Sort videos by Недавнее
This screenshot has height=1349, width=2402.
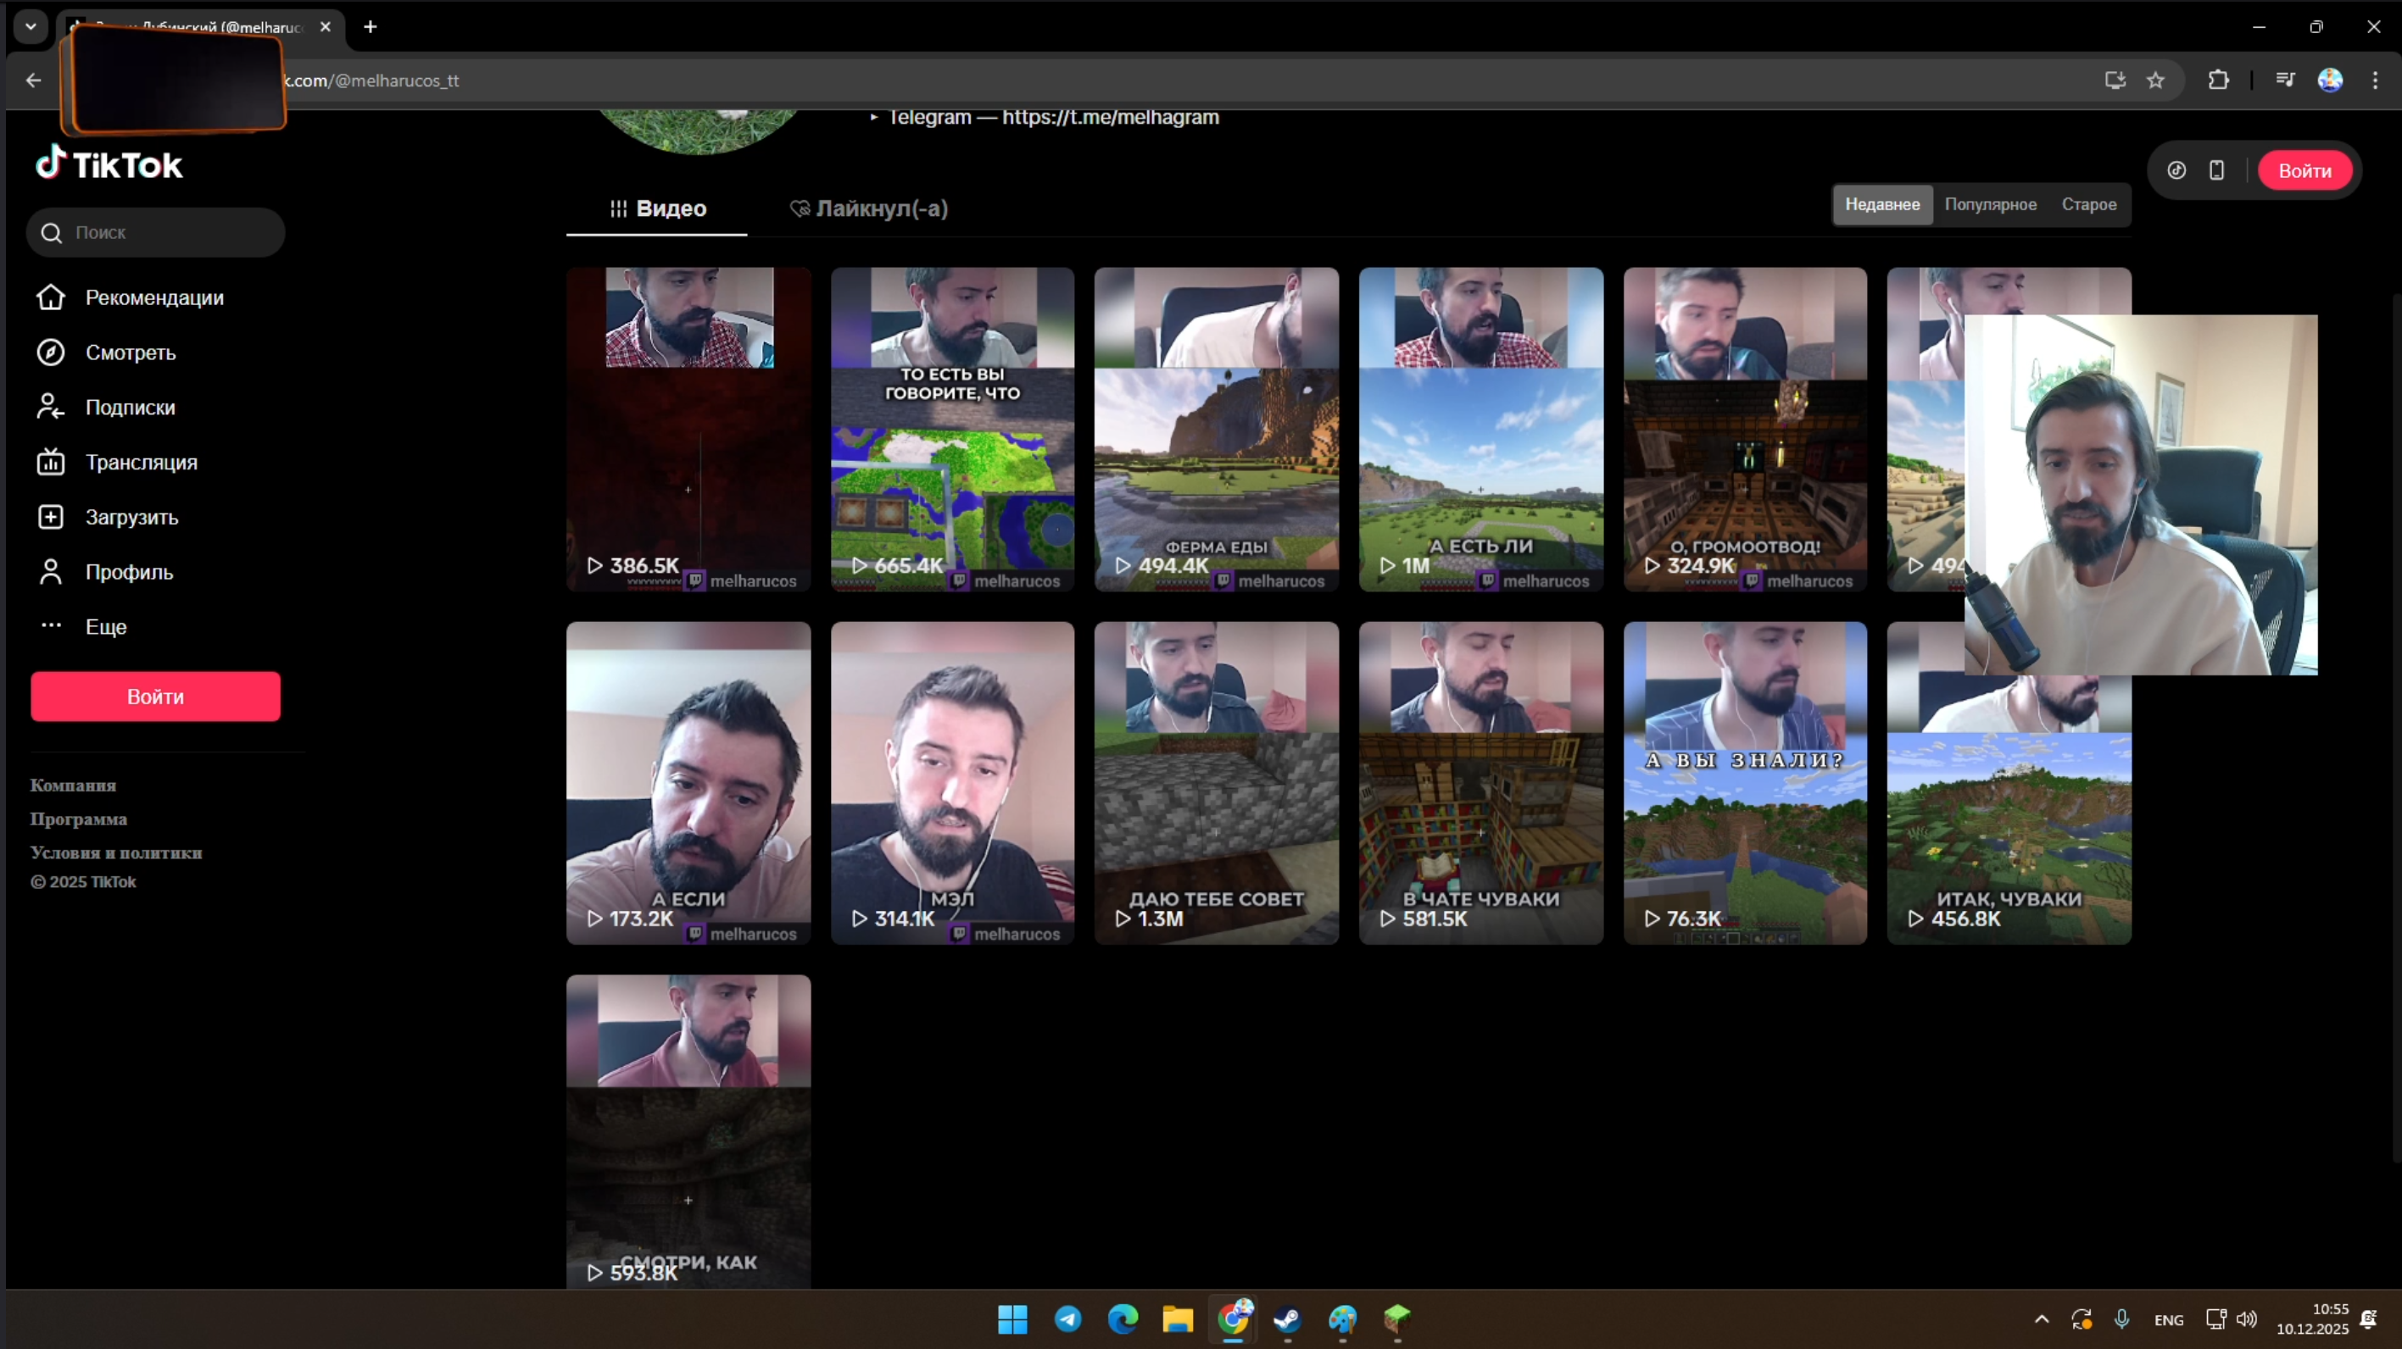click(x=1881, y=204)
